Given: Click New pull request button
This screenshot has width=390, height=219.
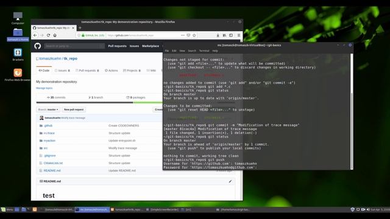Looking at the screenshot, I should (74, 109).
